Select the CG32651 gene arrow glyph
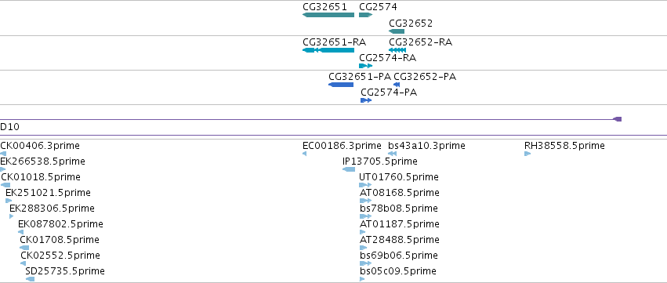667x283 pixels. 328,15
